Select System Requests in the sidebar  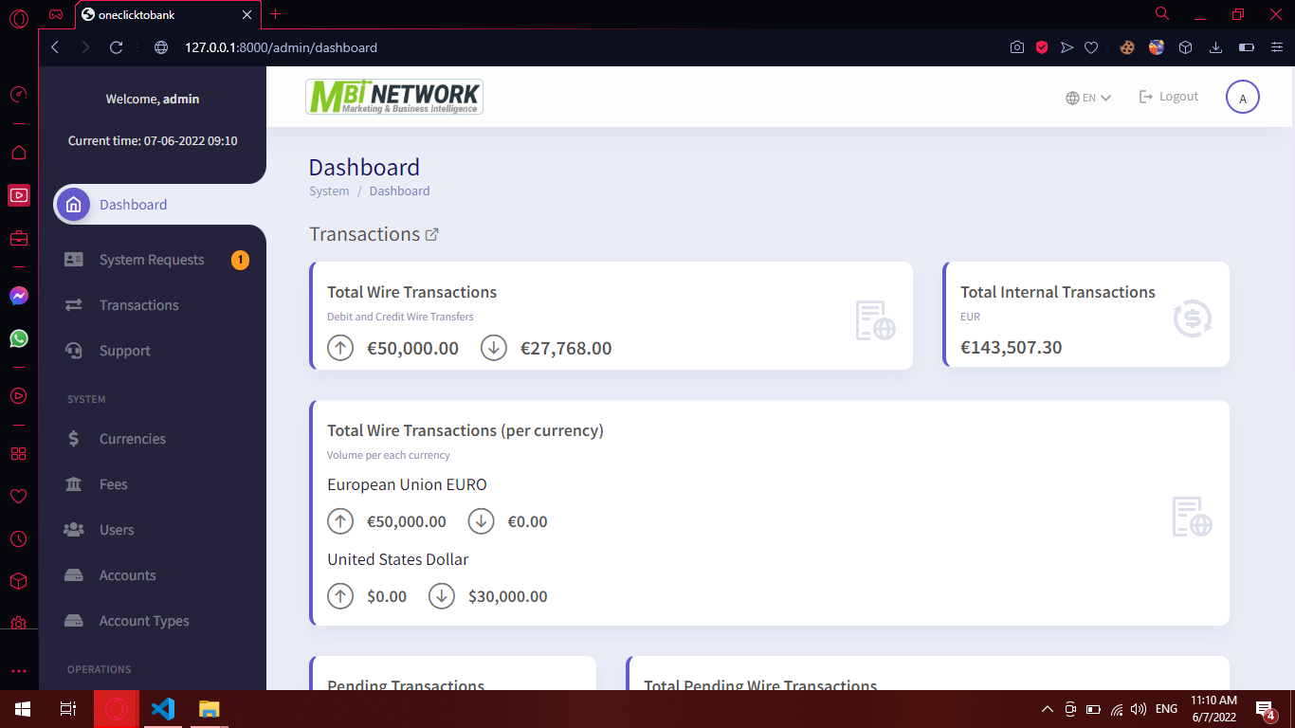152,259
